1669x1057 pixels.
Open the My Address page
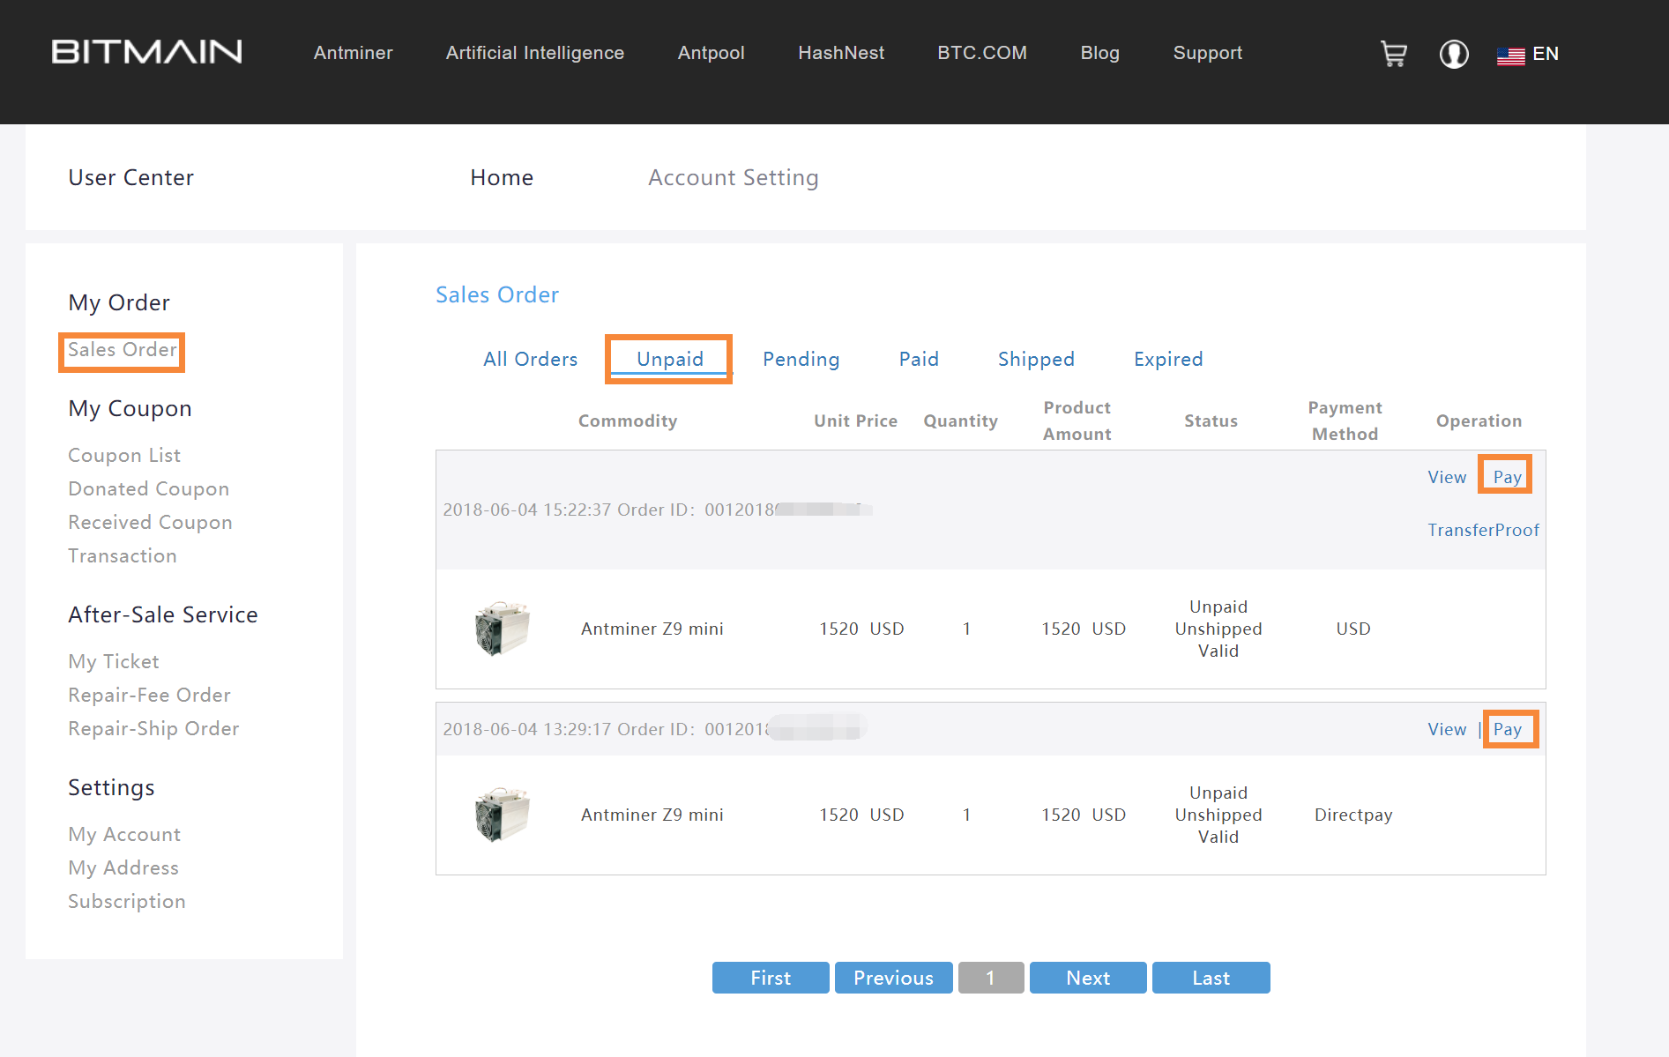click(123, 867)
